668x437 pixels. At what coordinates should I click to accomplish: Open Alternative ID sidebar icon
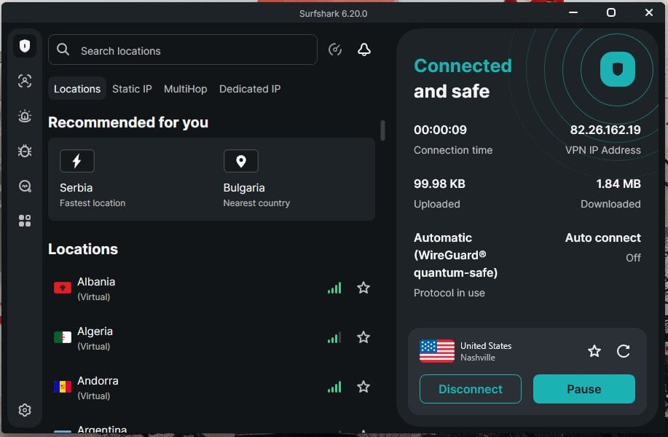(x=25, y=81)
